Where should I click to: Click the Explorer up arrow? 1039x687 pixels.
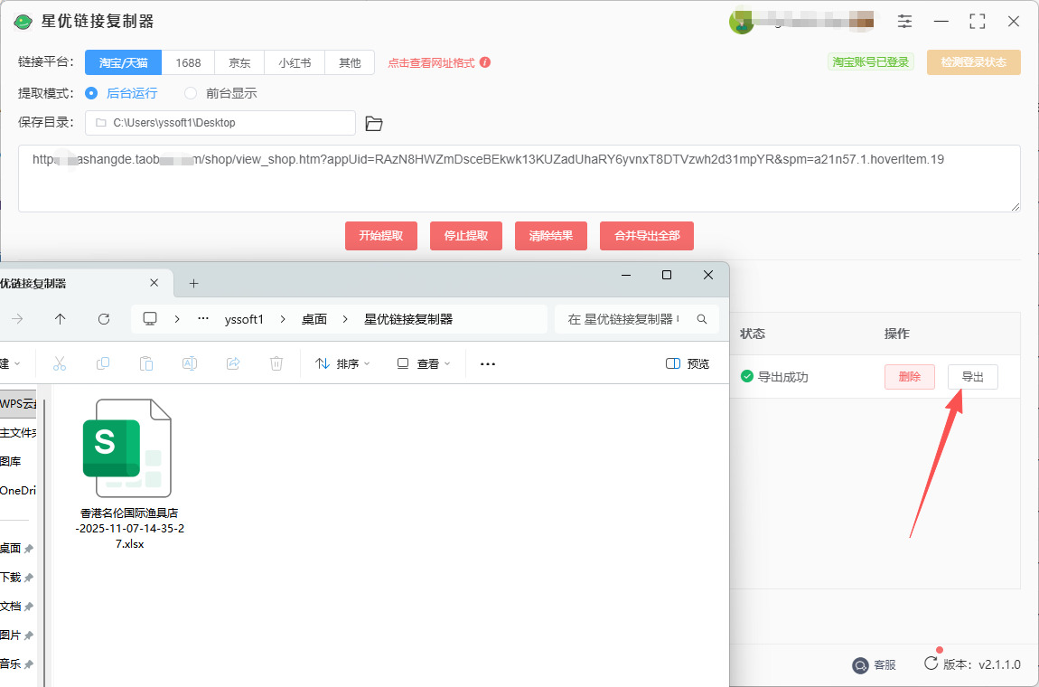tap(61, 319)
